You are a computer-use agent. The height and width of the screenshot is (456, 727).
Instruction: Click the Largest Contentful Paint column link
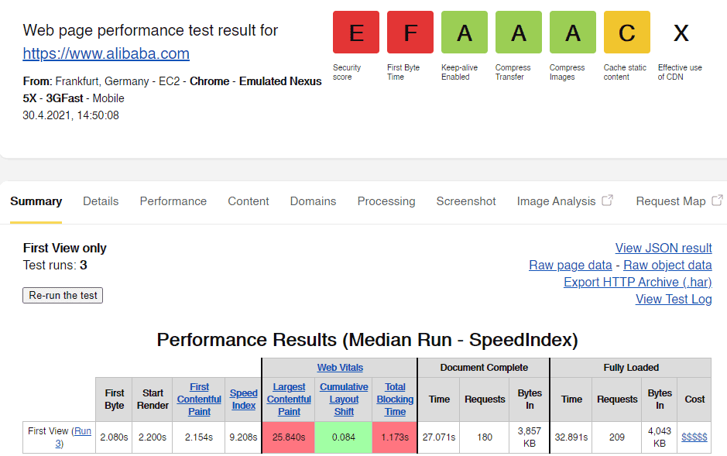coord(289,399)
